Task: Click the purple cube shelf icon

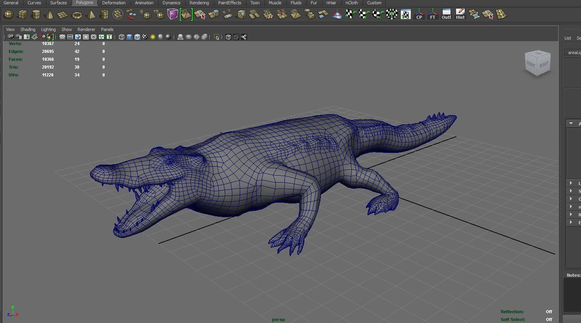Action: [x=172, y=15]
